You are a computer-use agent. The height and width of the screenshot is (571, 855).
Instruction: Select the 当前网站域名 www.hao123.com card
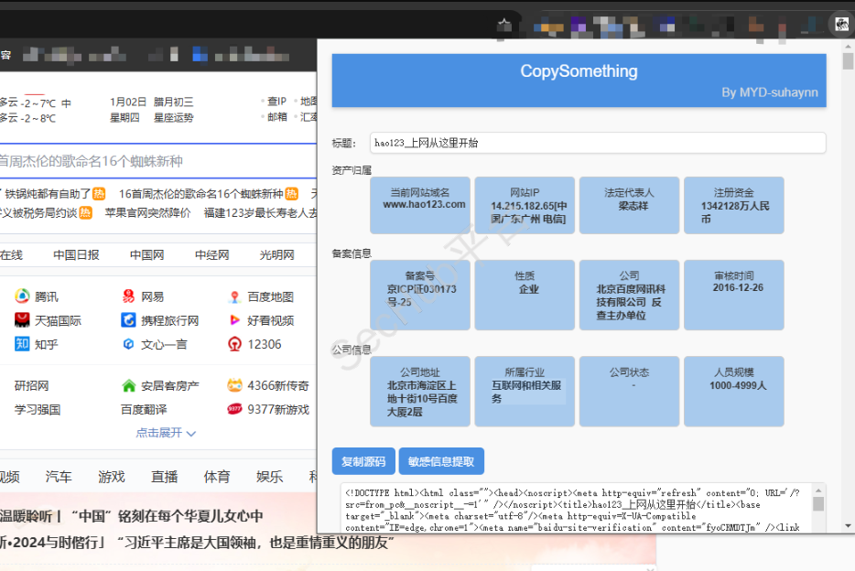click(x=420, y=205)
